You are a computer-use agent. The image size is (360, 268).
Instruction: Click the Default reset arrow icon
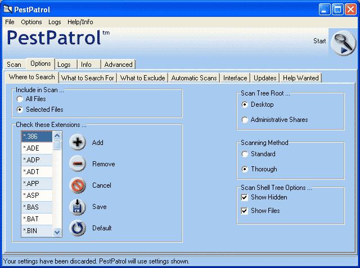tap(78, 228)
